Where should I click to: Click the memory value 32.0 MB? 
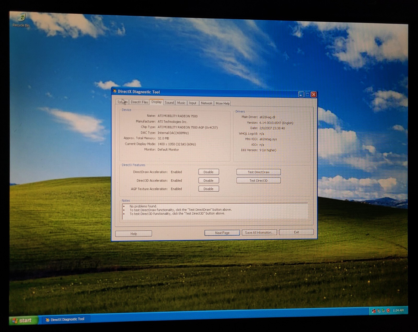(x=163, y=138)
